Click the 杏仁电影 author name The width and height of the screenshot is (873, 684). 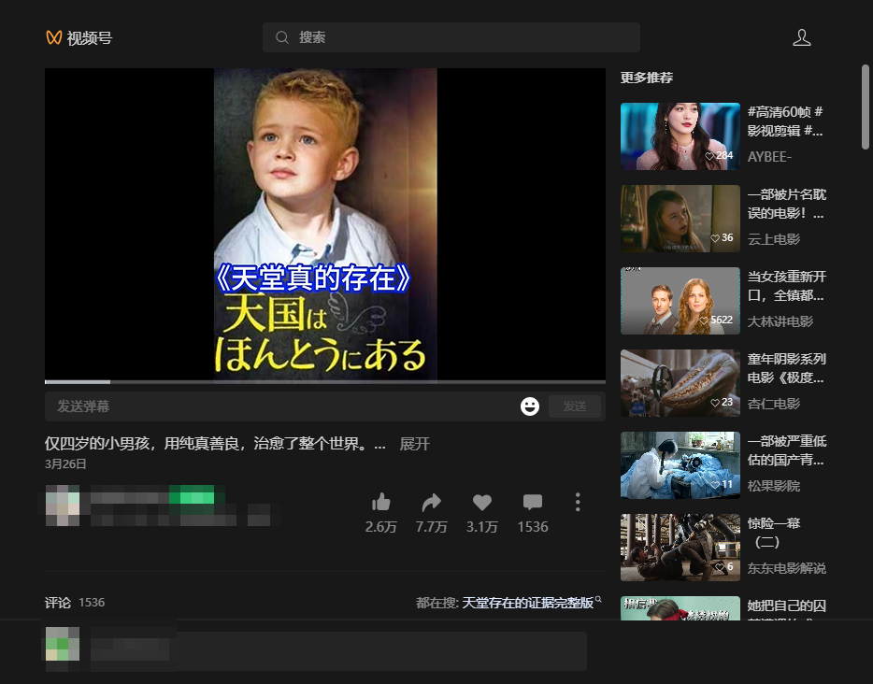[773, 404]
